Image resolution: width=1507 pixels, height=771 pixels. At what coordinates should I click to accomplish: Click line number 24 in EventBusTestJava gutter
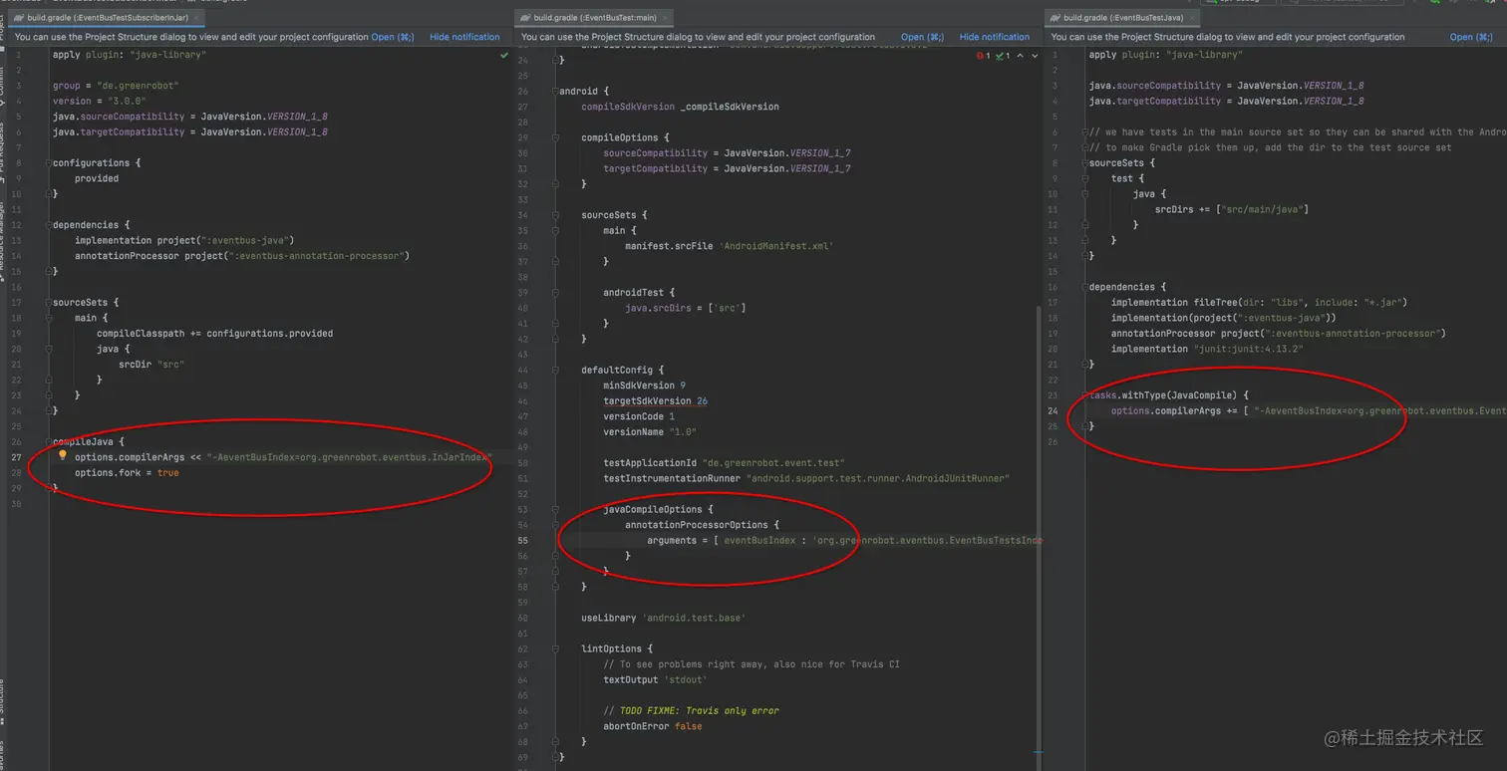(x=1055, y=410)
